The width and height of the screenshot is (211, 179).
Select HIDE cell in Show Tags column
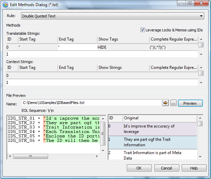[x=123, y=47]
